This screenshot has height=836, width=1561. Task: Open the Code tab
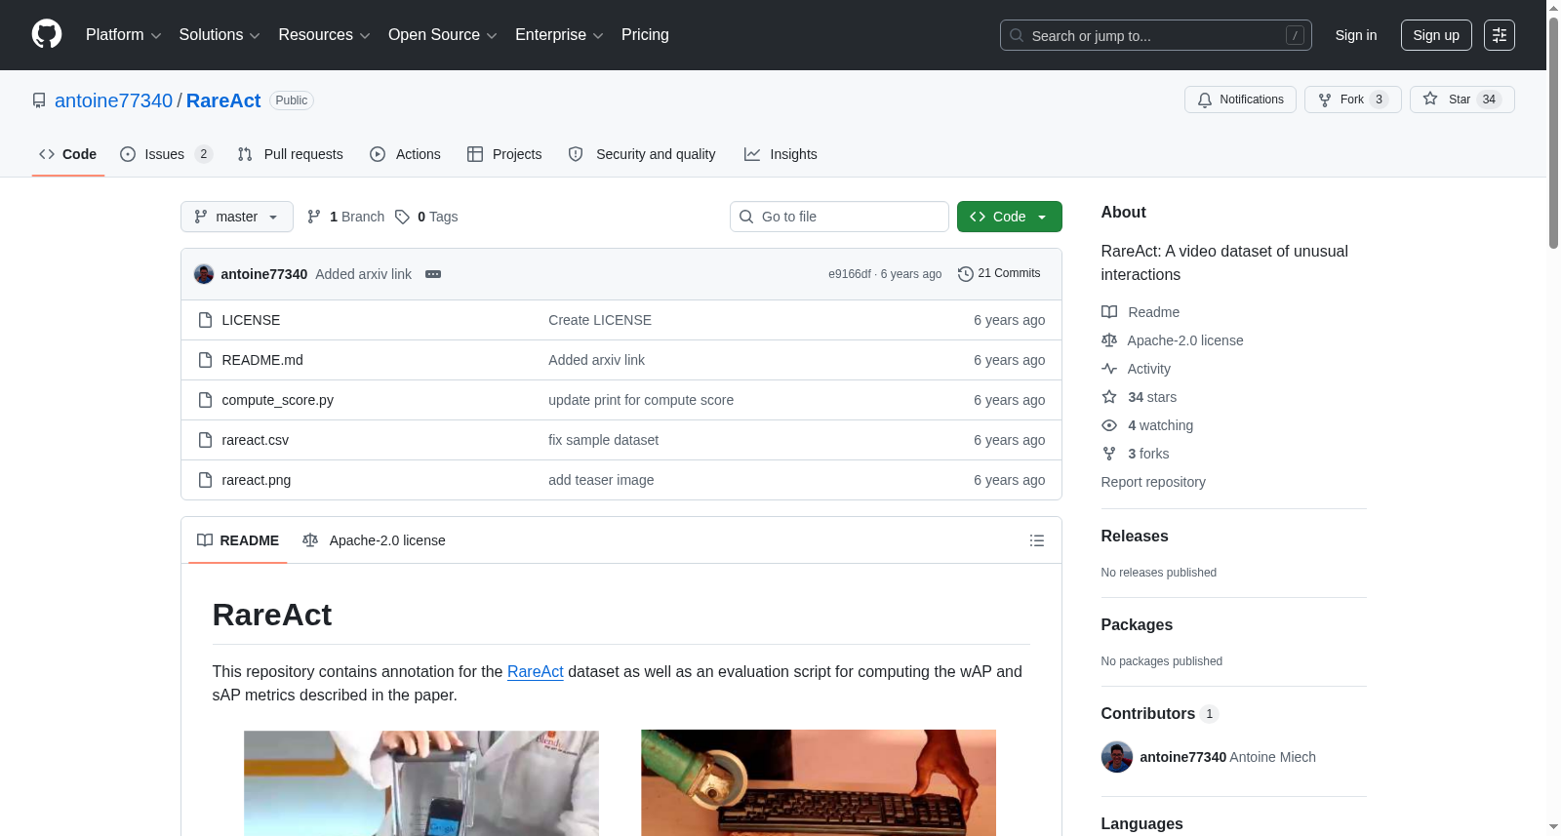68,154
